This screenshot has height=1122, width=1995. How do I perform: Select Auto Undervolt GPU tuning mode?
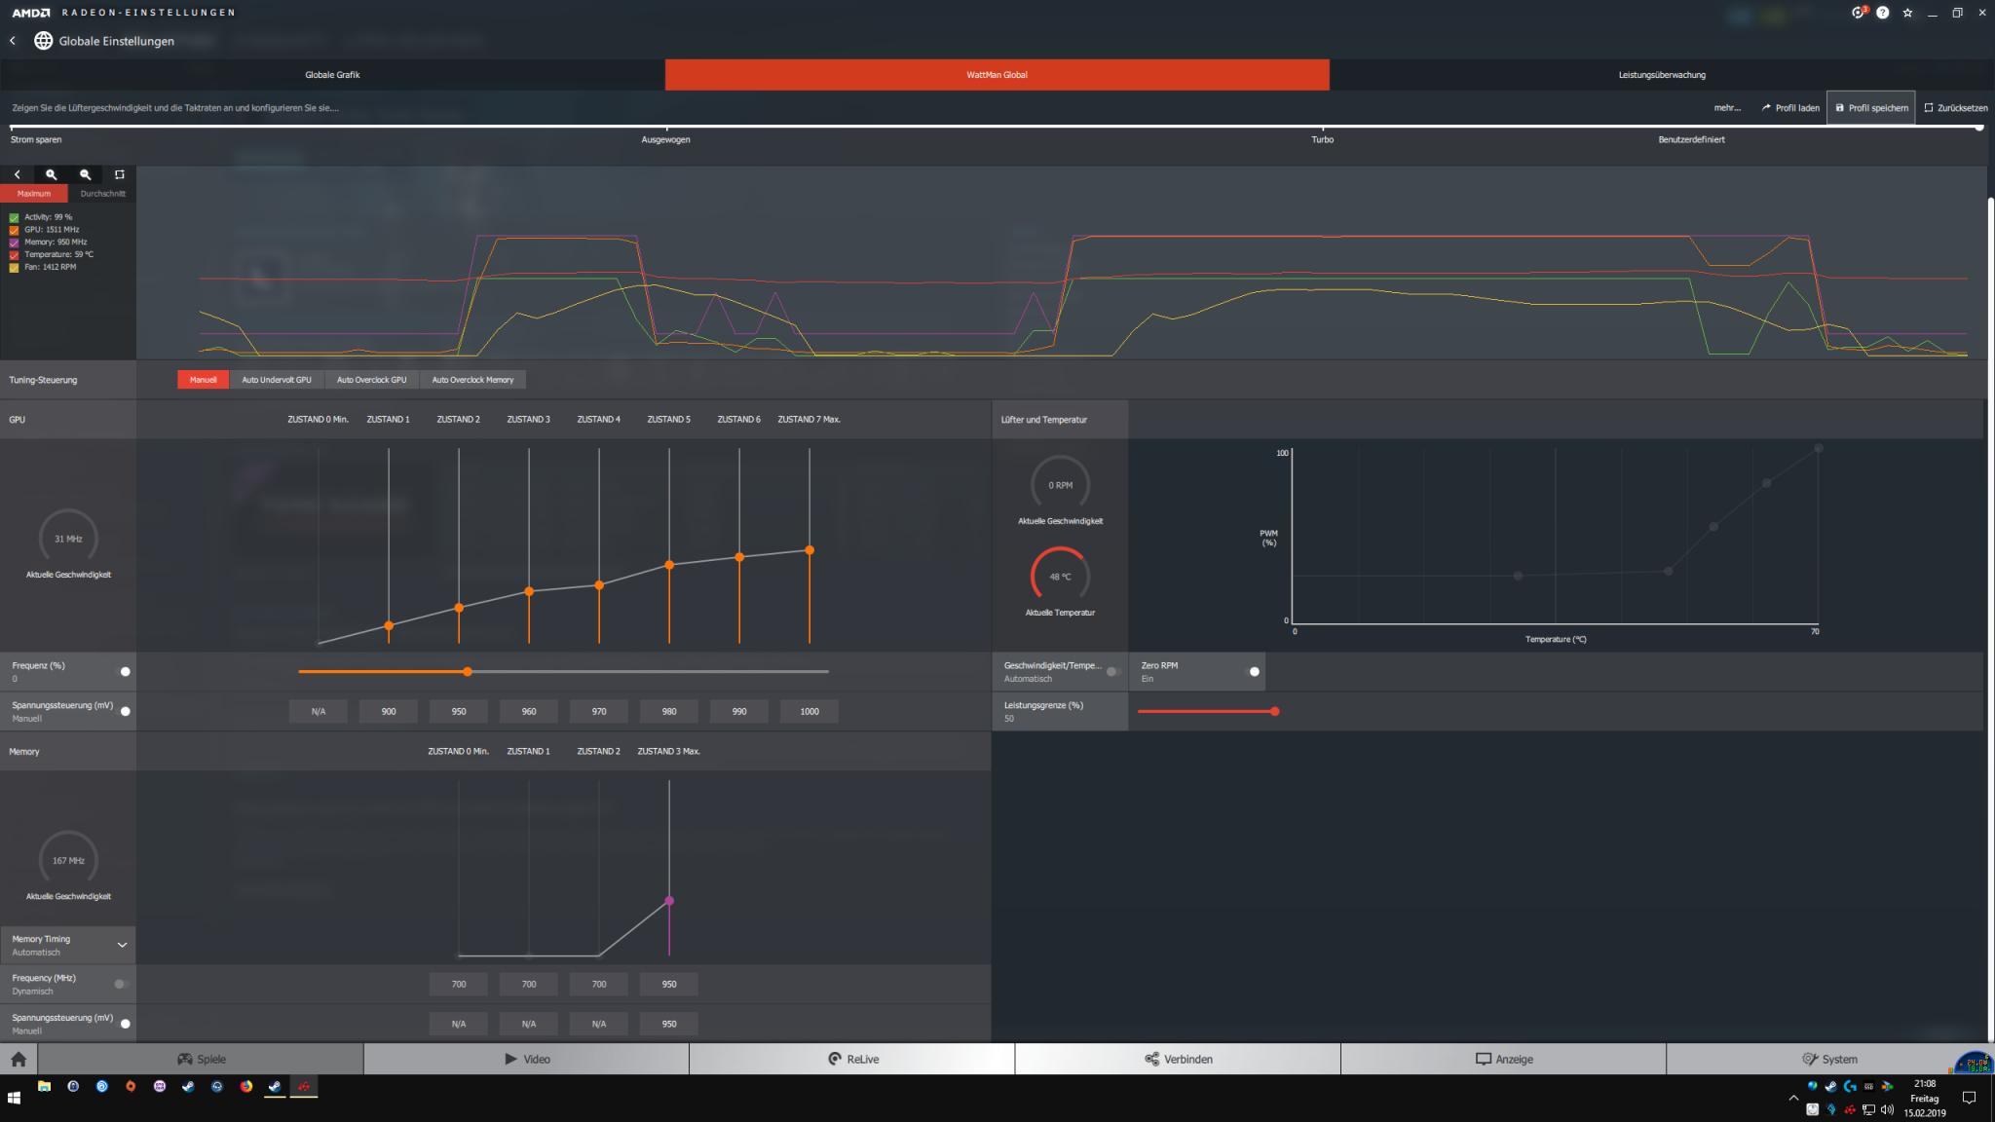coord(277,379)
